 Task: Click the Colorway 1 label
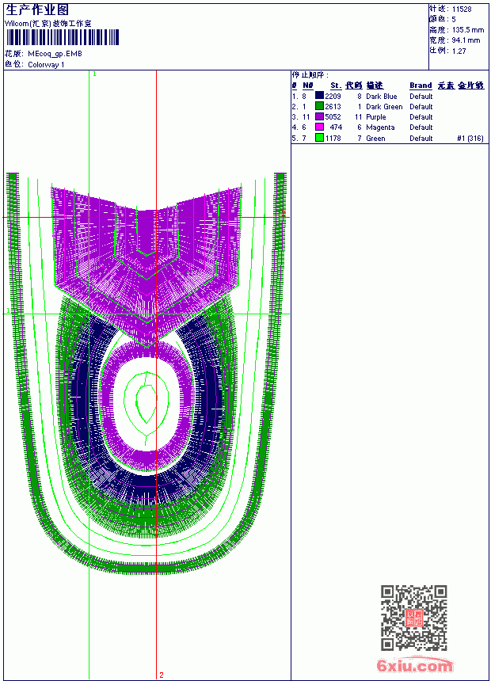pos(46,65)
